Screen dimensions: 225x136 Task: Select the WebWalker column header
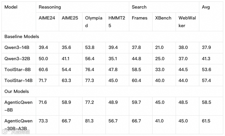[x=187, y=22]
